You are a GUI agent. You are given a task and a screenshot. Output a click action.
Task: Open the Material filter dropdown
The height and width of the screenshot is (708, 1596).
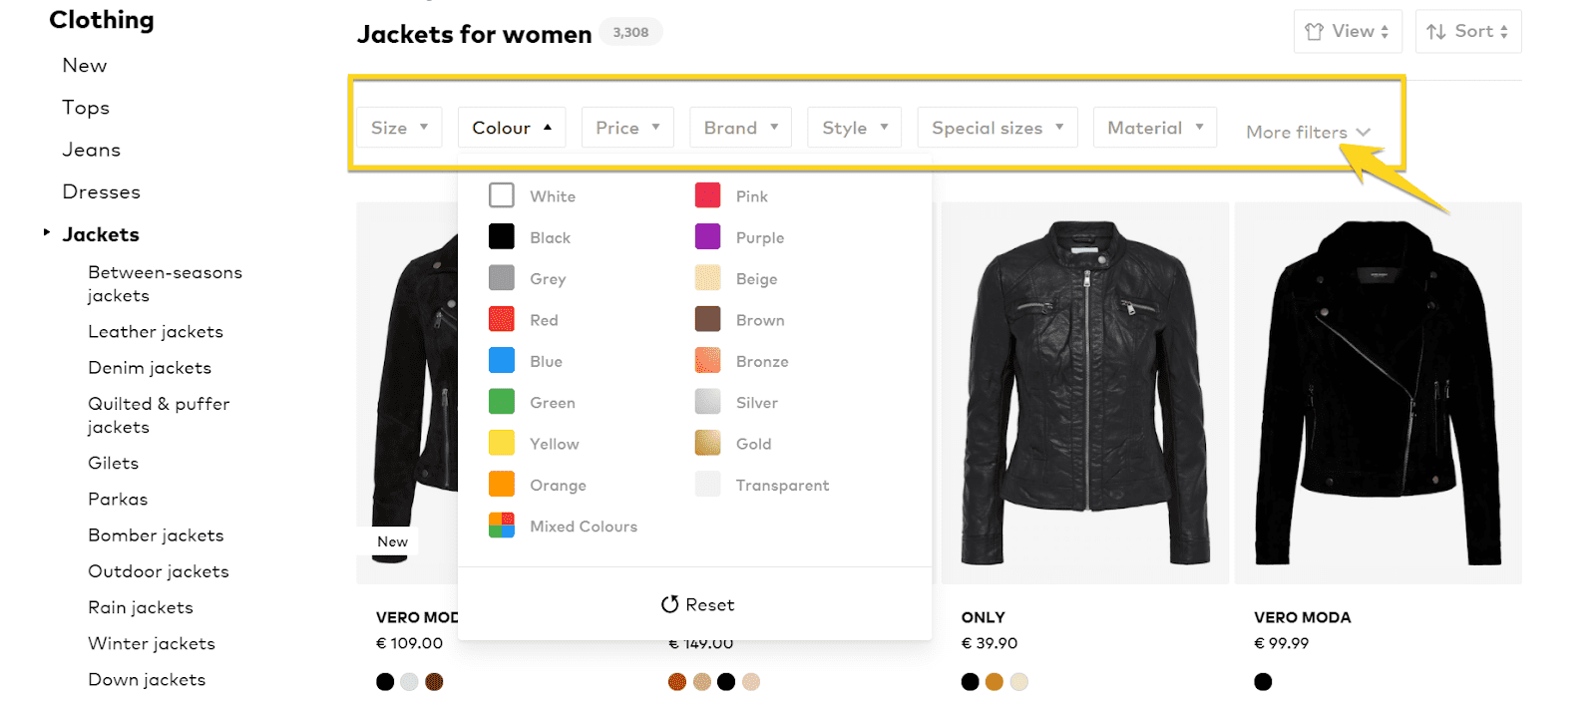pos(1155,128)
